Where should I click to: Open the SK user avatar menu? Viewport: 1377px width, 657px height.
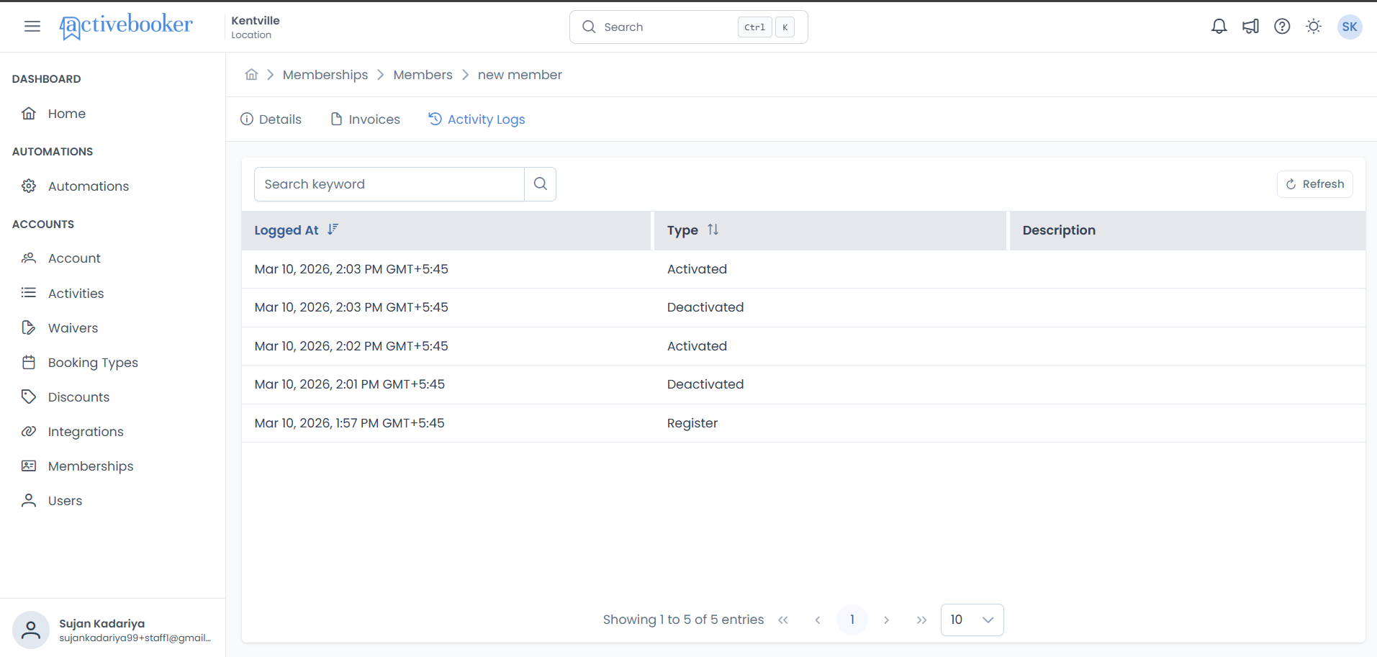[1350, 27]
